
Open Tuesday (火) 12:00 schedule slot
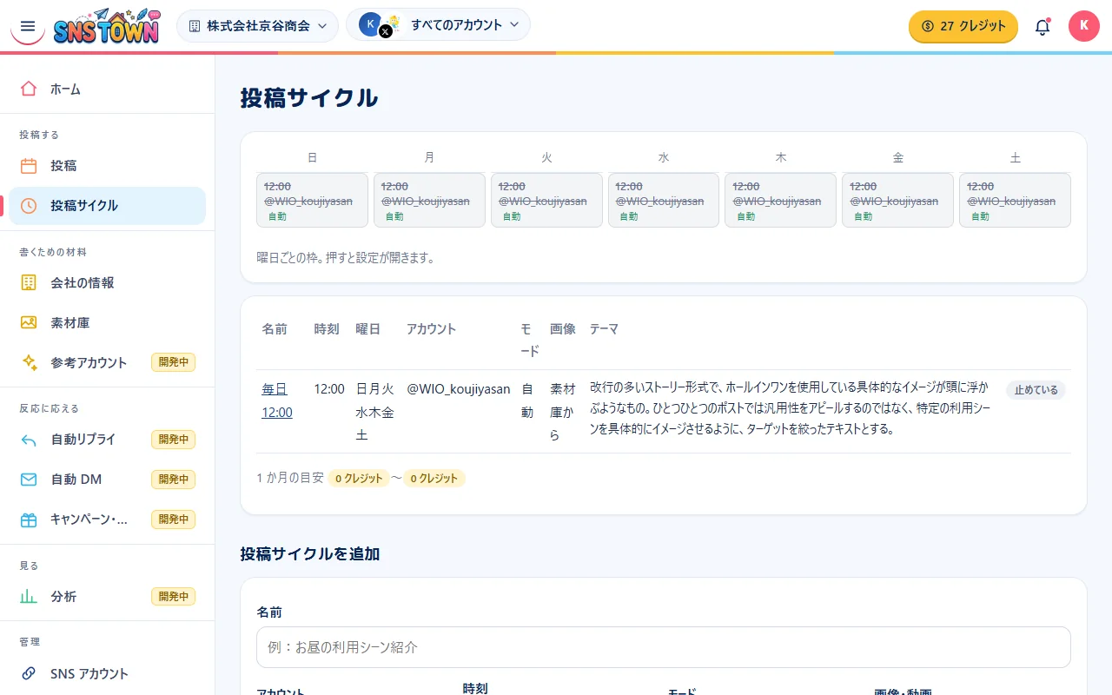pyautogui.click(x=546, y=200)
